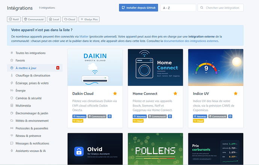Click the Indice UV title

pyautogui.click(x=201, y=93)
